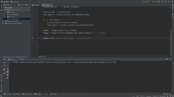
Task: Stop the process with red toolbar square
Action: coord(168,2)
